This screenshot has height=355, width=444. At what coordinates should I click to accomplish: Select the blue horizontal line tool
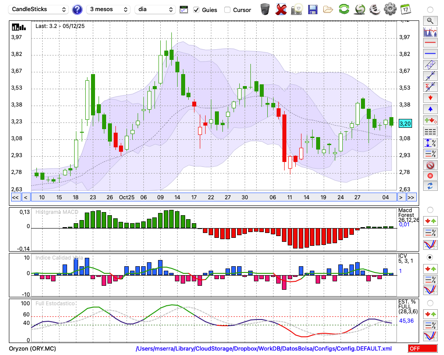tap(430, 54)
